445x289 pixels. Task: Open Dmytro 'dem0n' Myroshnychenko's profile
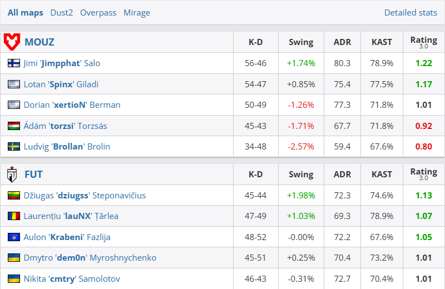90,258
